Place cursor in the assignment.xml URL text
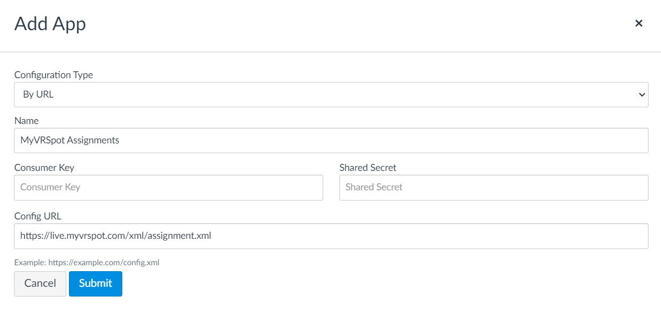The width and height of the screenshot is (661, 310). (115, 236)
